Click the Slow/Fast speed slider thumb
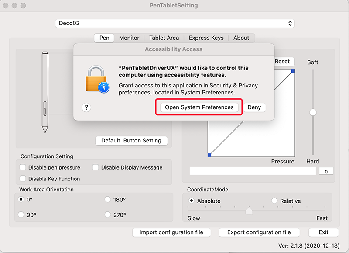This screenshot has height=253, width=349. (249, 211)
